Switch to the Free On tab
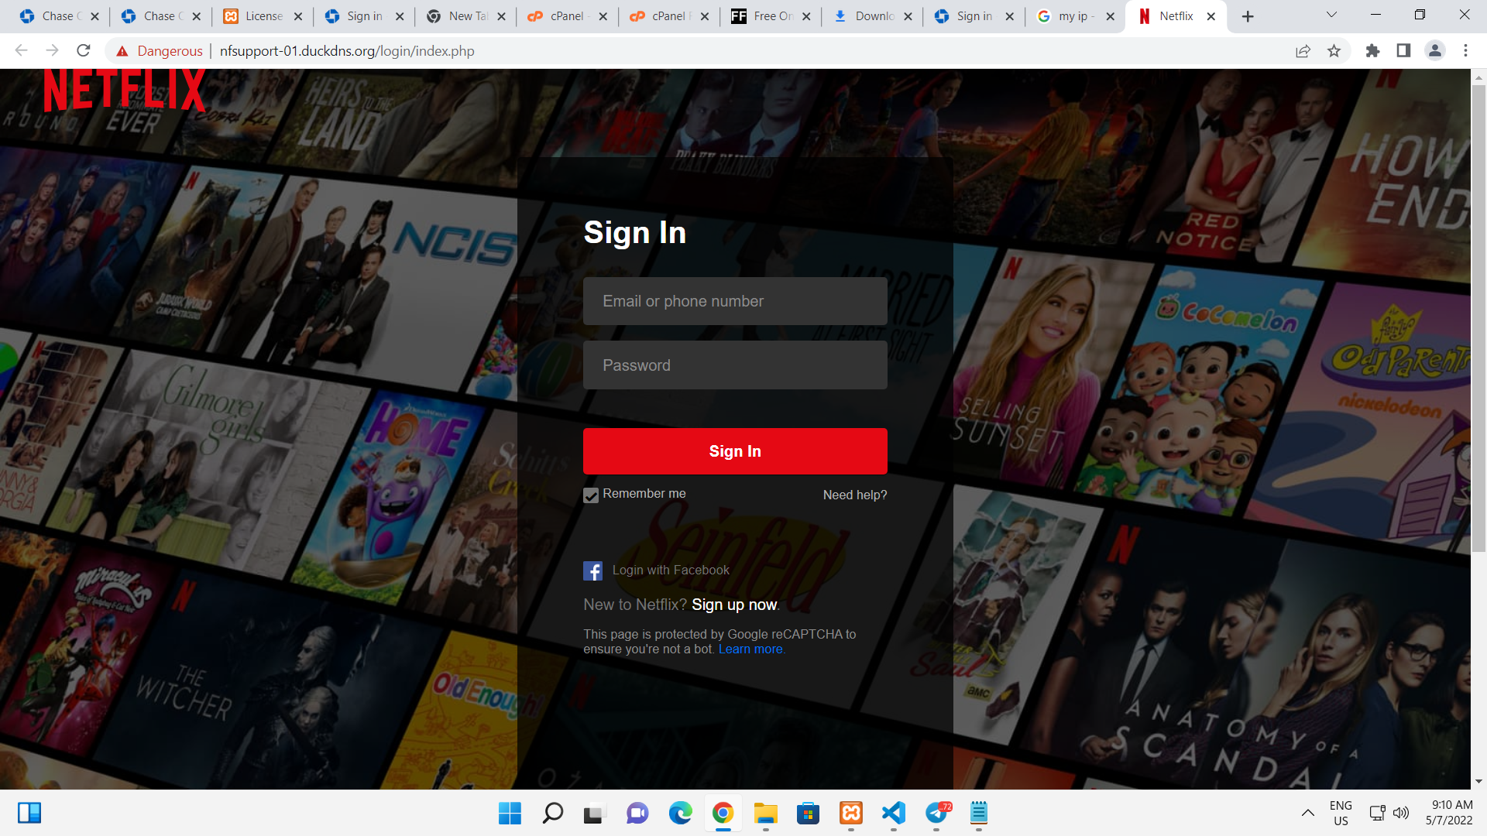The height and width of the screenshot is (836, 1487). [771, 16]
